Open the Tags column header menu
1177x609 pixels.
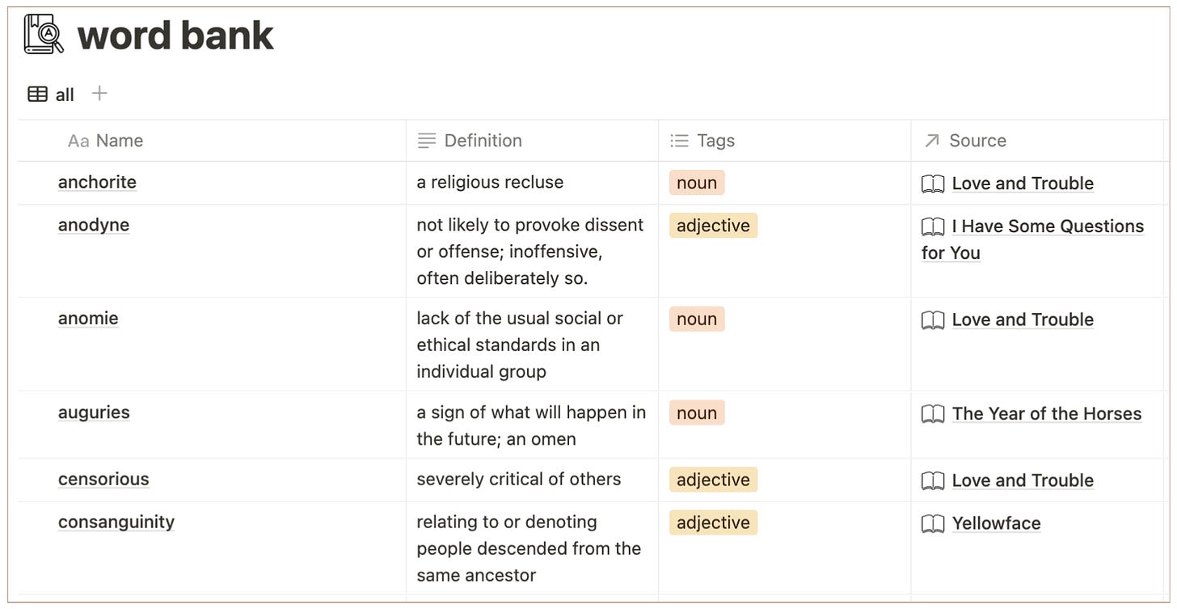(785, 141)
